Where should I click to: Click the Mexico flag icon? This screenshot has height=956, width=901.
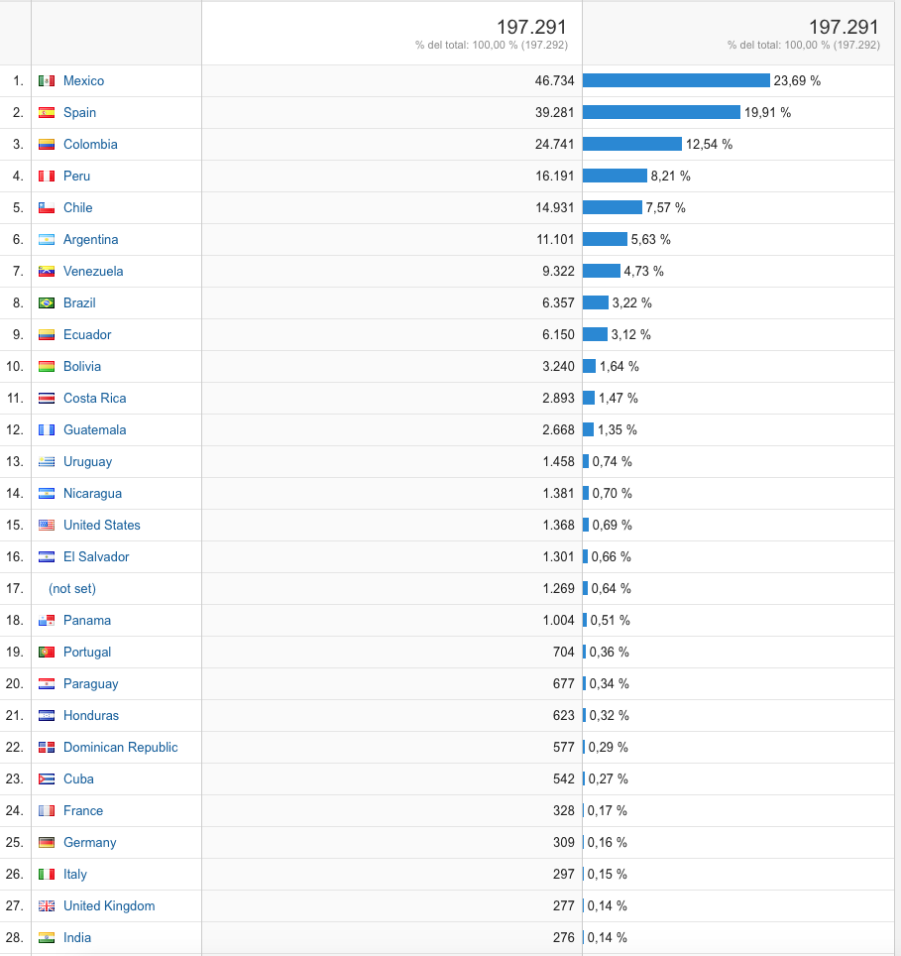tap(47, 81)
